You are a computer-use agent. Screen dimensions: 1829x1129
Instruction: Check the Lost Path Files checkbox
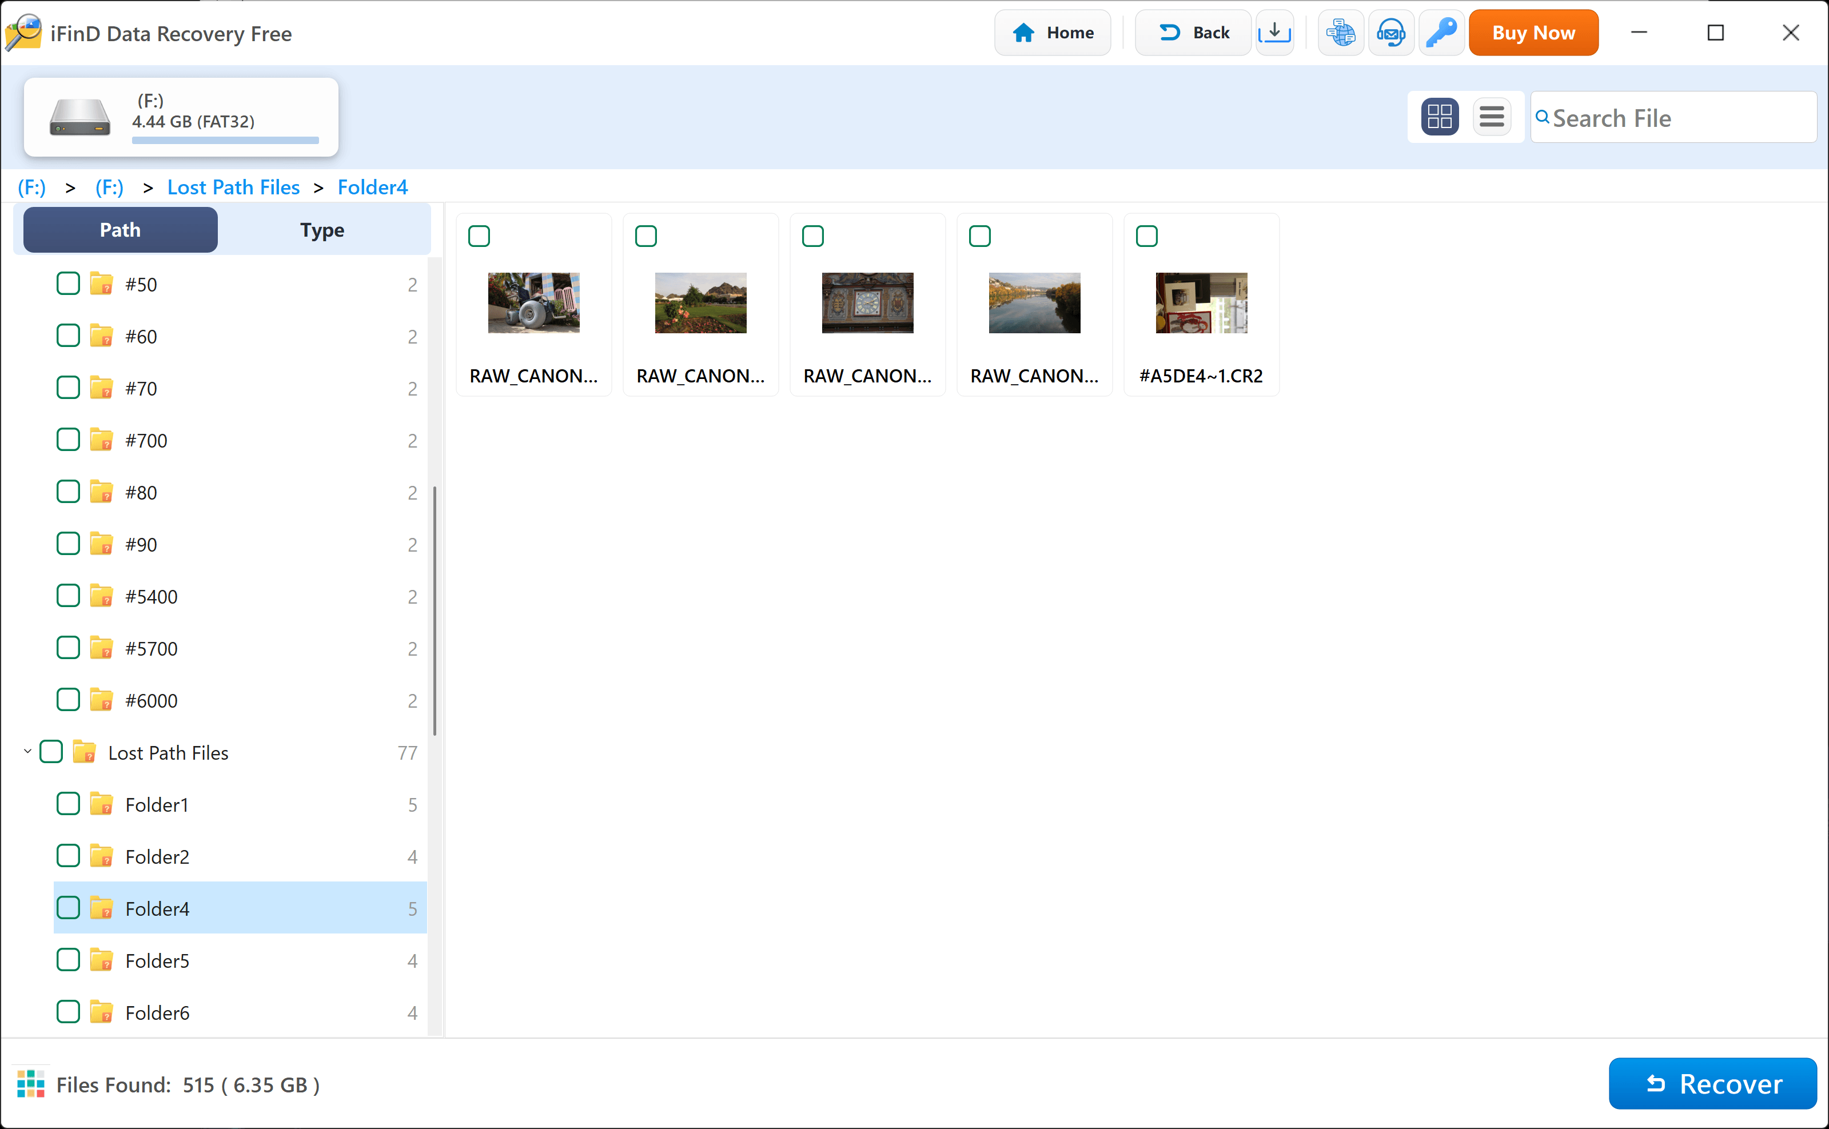pyautogui.click(x=51, y=752)
